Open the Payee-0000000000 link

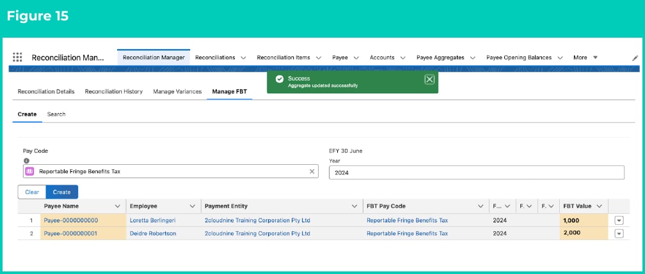pyautogui.click(x=71, y=220)
